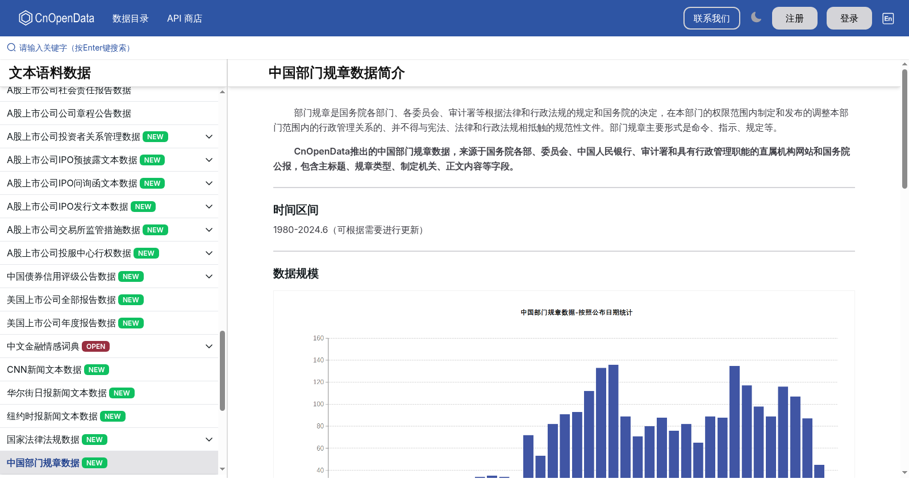Click NEW badge on 美国上市公司全部报告数据
Image resolution: width=909 pixels, height=487 pixels.
coord(131,300)
